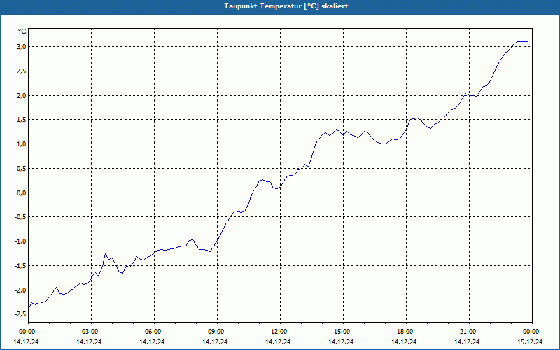
Task: Select the 15.12.24 date label
Action: [530, 342]
